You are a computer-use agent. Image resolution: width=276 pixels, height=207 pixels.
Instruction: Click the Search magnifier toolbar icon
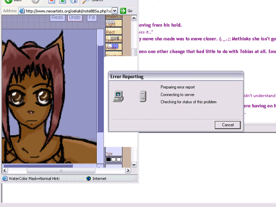[x=86, y=1]
